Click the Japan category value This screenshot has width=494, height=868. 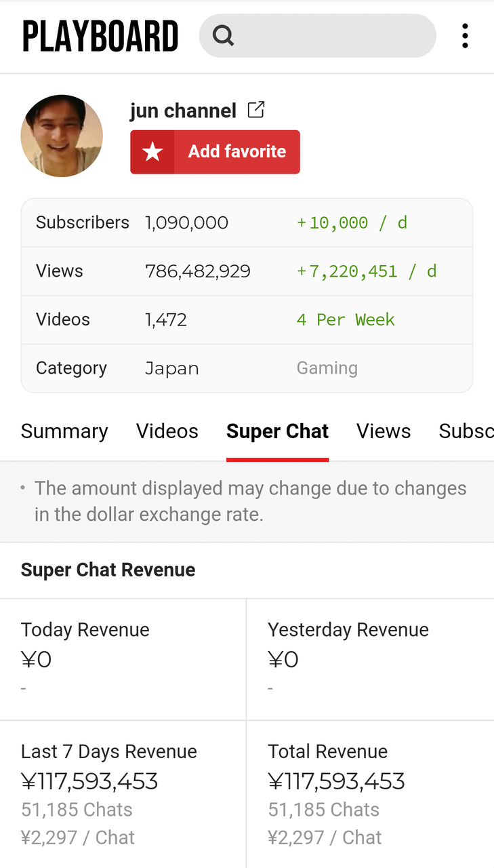(172, 368)
